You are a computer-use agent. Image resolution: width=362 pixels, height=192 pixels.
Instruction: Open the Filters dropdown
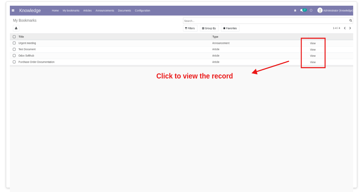pos(190,28)
